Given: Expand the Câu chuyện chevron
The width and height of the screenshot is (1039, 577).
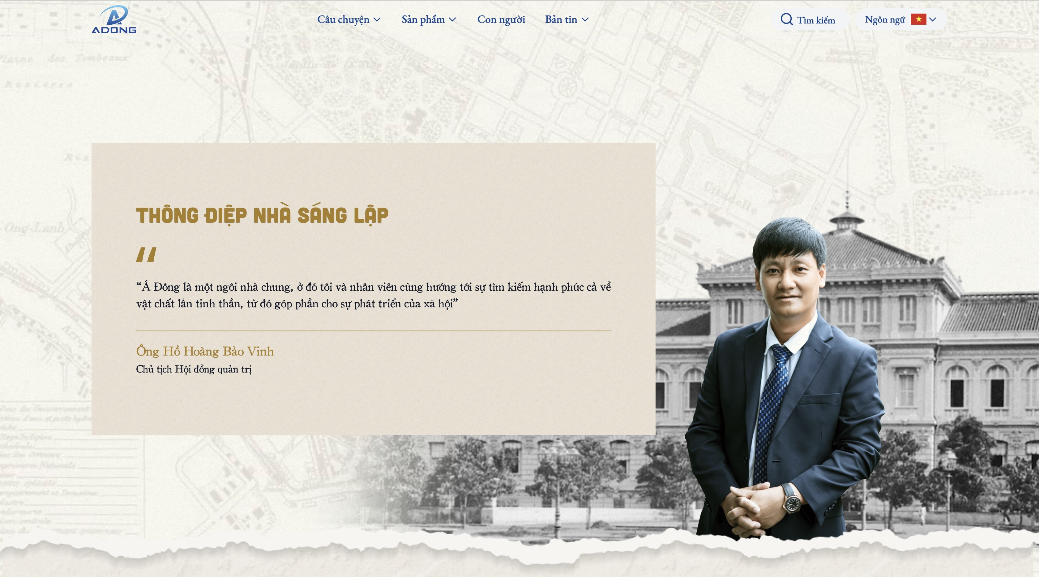Looking at the screenshot, I should (377, 19).
